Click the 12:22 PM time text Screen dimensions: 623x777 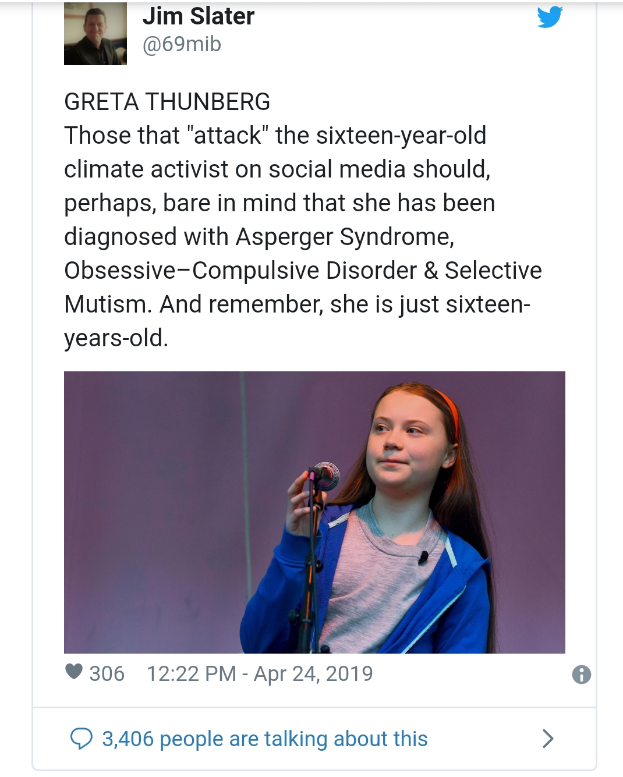(x=191, y=674)
